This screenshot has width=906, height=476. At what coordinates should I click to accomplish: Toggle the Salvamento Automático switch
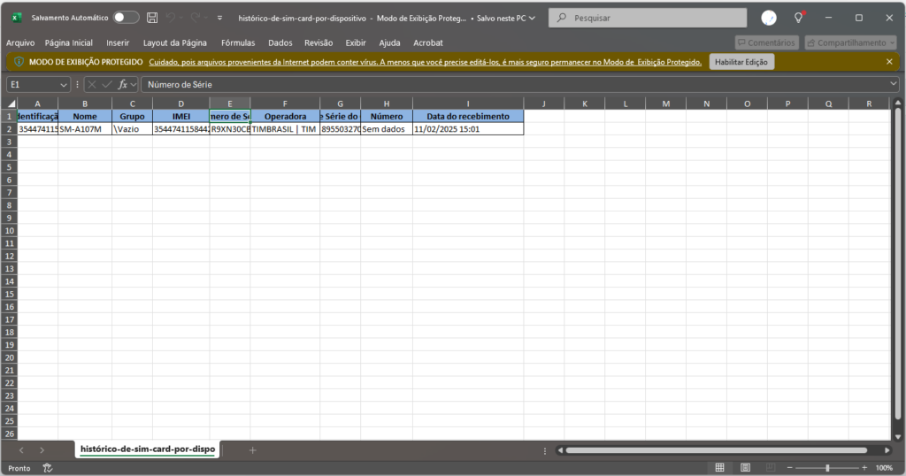126,18
